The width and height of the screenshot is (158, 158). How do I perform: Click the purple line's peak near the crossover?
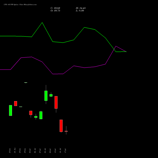[x=116, y=46]
